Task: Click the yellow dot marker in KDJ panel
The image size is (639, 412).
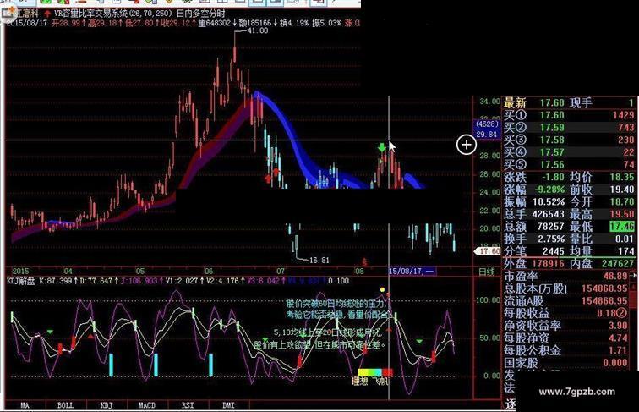Action: pyautogui.click(x=382, y=289)
